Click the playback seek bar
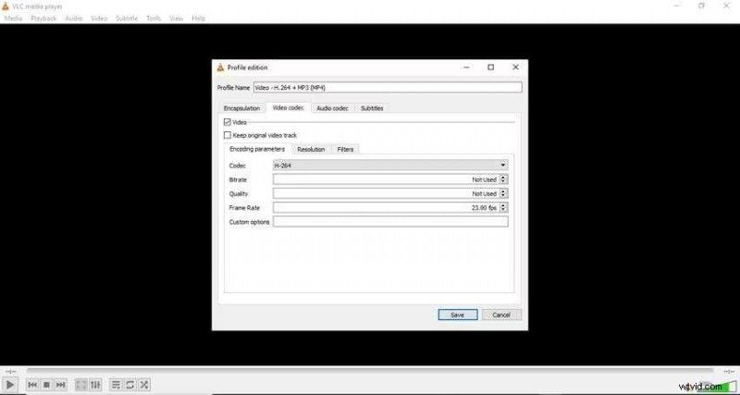Screen dimensions: 740x395 pyautogui.click(x=370, y=371)
